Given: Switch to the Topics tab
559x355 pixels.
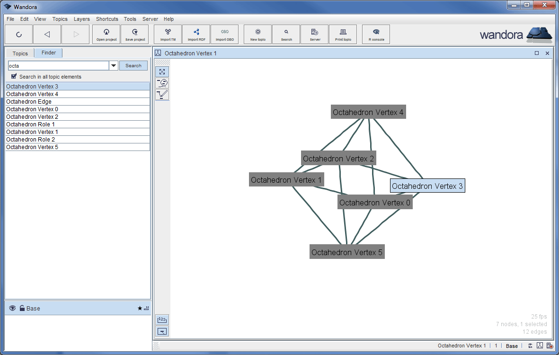Looking at the screenshot, I should point(19,53).
